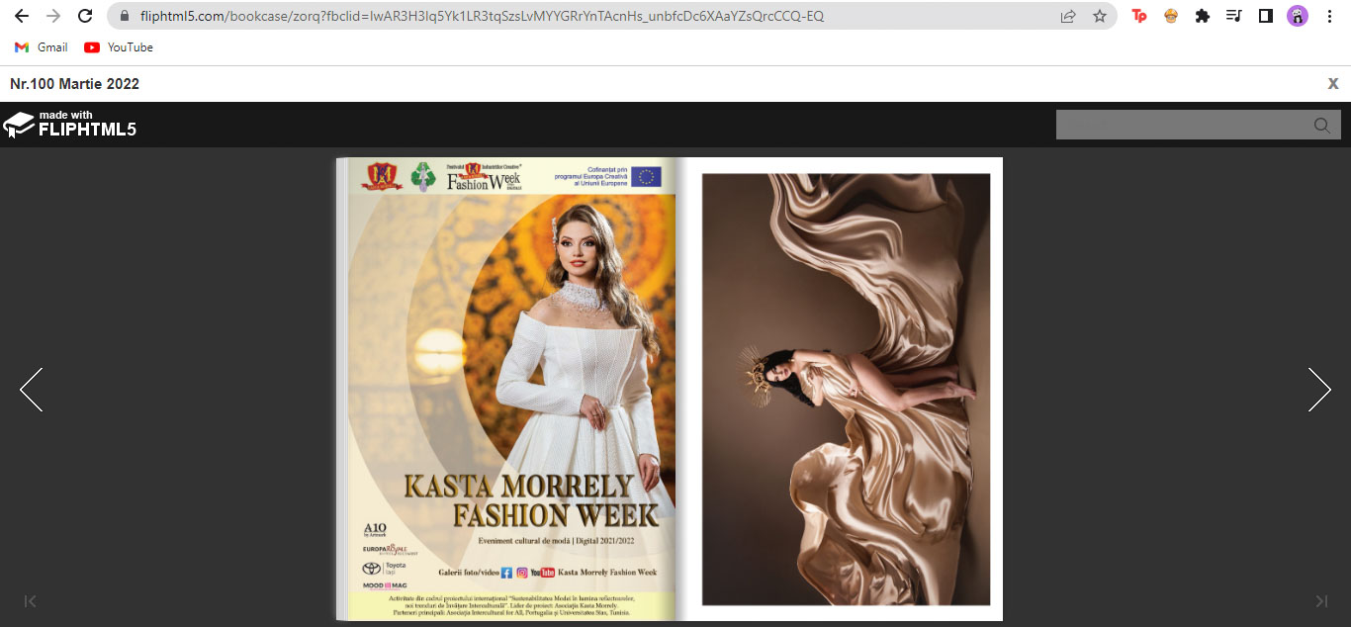Open media controls icon in toolbar
This screenshot has width=1351, height=627.
[x=1233, y=16]
